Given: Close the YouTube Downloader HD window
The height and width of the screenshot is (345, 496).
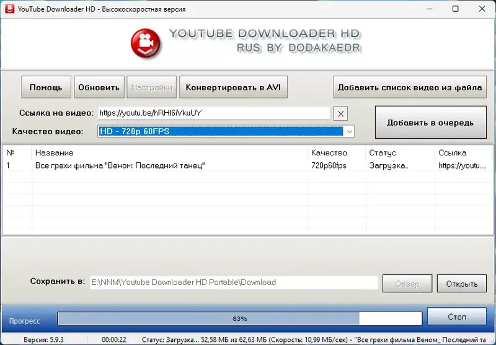Looking at the screenshot, I should [482, 9].
